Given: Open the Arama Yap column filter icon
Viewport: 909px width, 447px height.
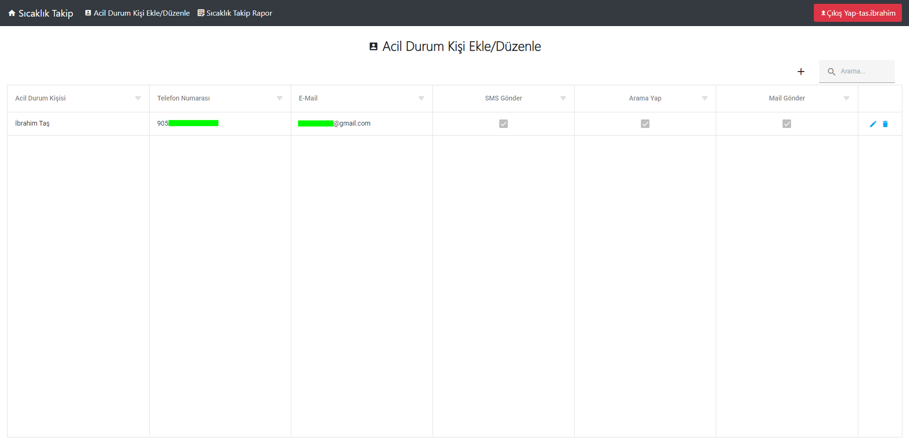Looking at the screenshot, I should point(705,99).
